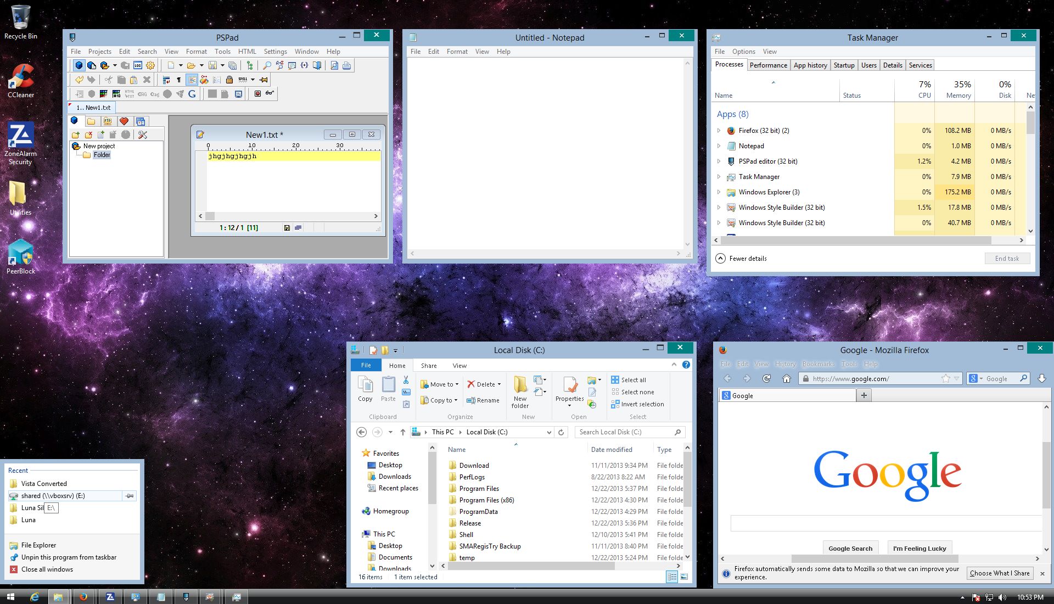Toggle word wrap icon in PSPad
The height and width of the screenshot is (604, 1054).
tap(166, 80)
